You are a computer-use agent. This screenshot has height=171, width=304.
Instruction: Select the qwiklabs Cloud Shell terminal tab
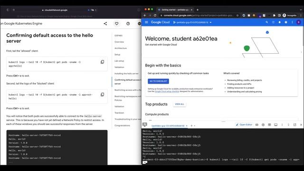click(168, 126)
